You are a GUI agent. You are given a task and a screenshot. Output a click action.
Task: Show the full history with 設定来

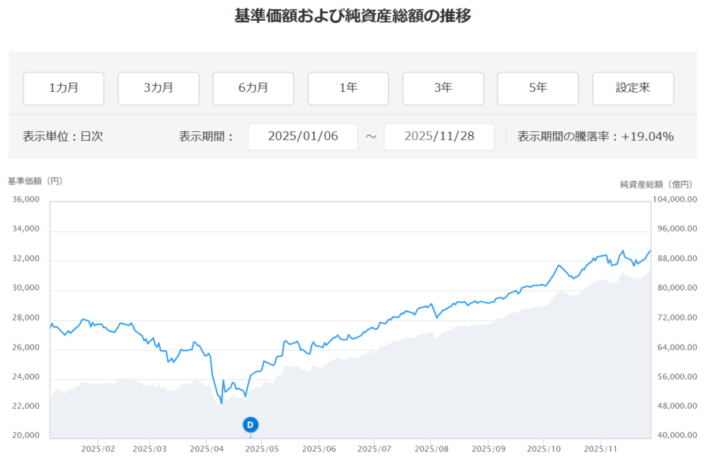[x=632, y=88]
